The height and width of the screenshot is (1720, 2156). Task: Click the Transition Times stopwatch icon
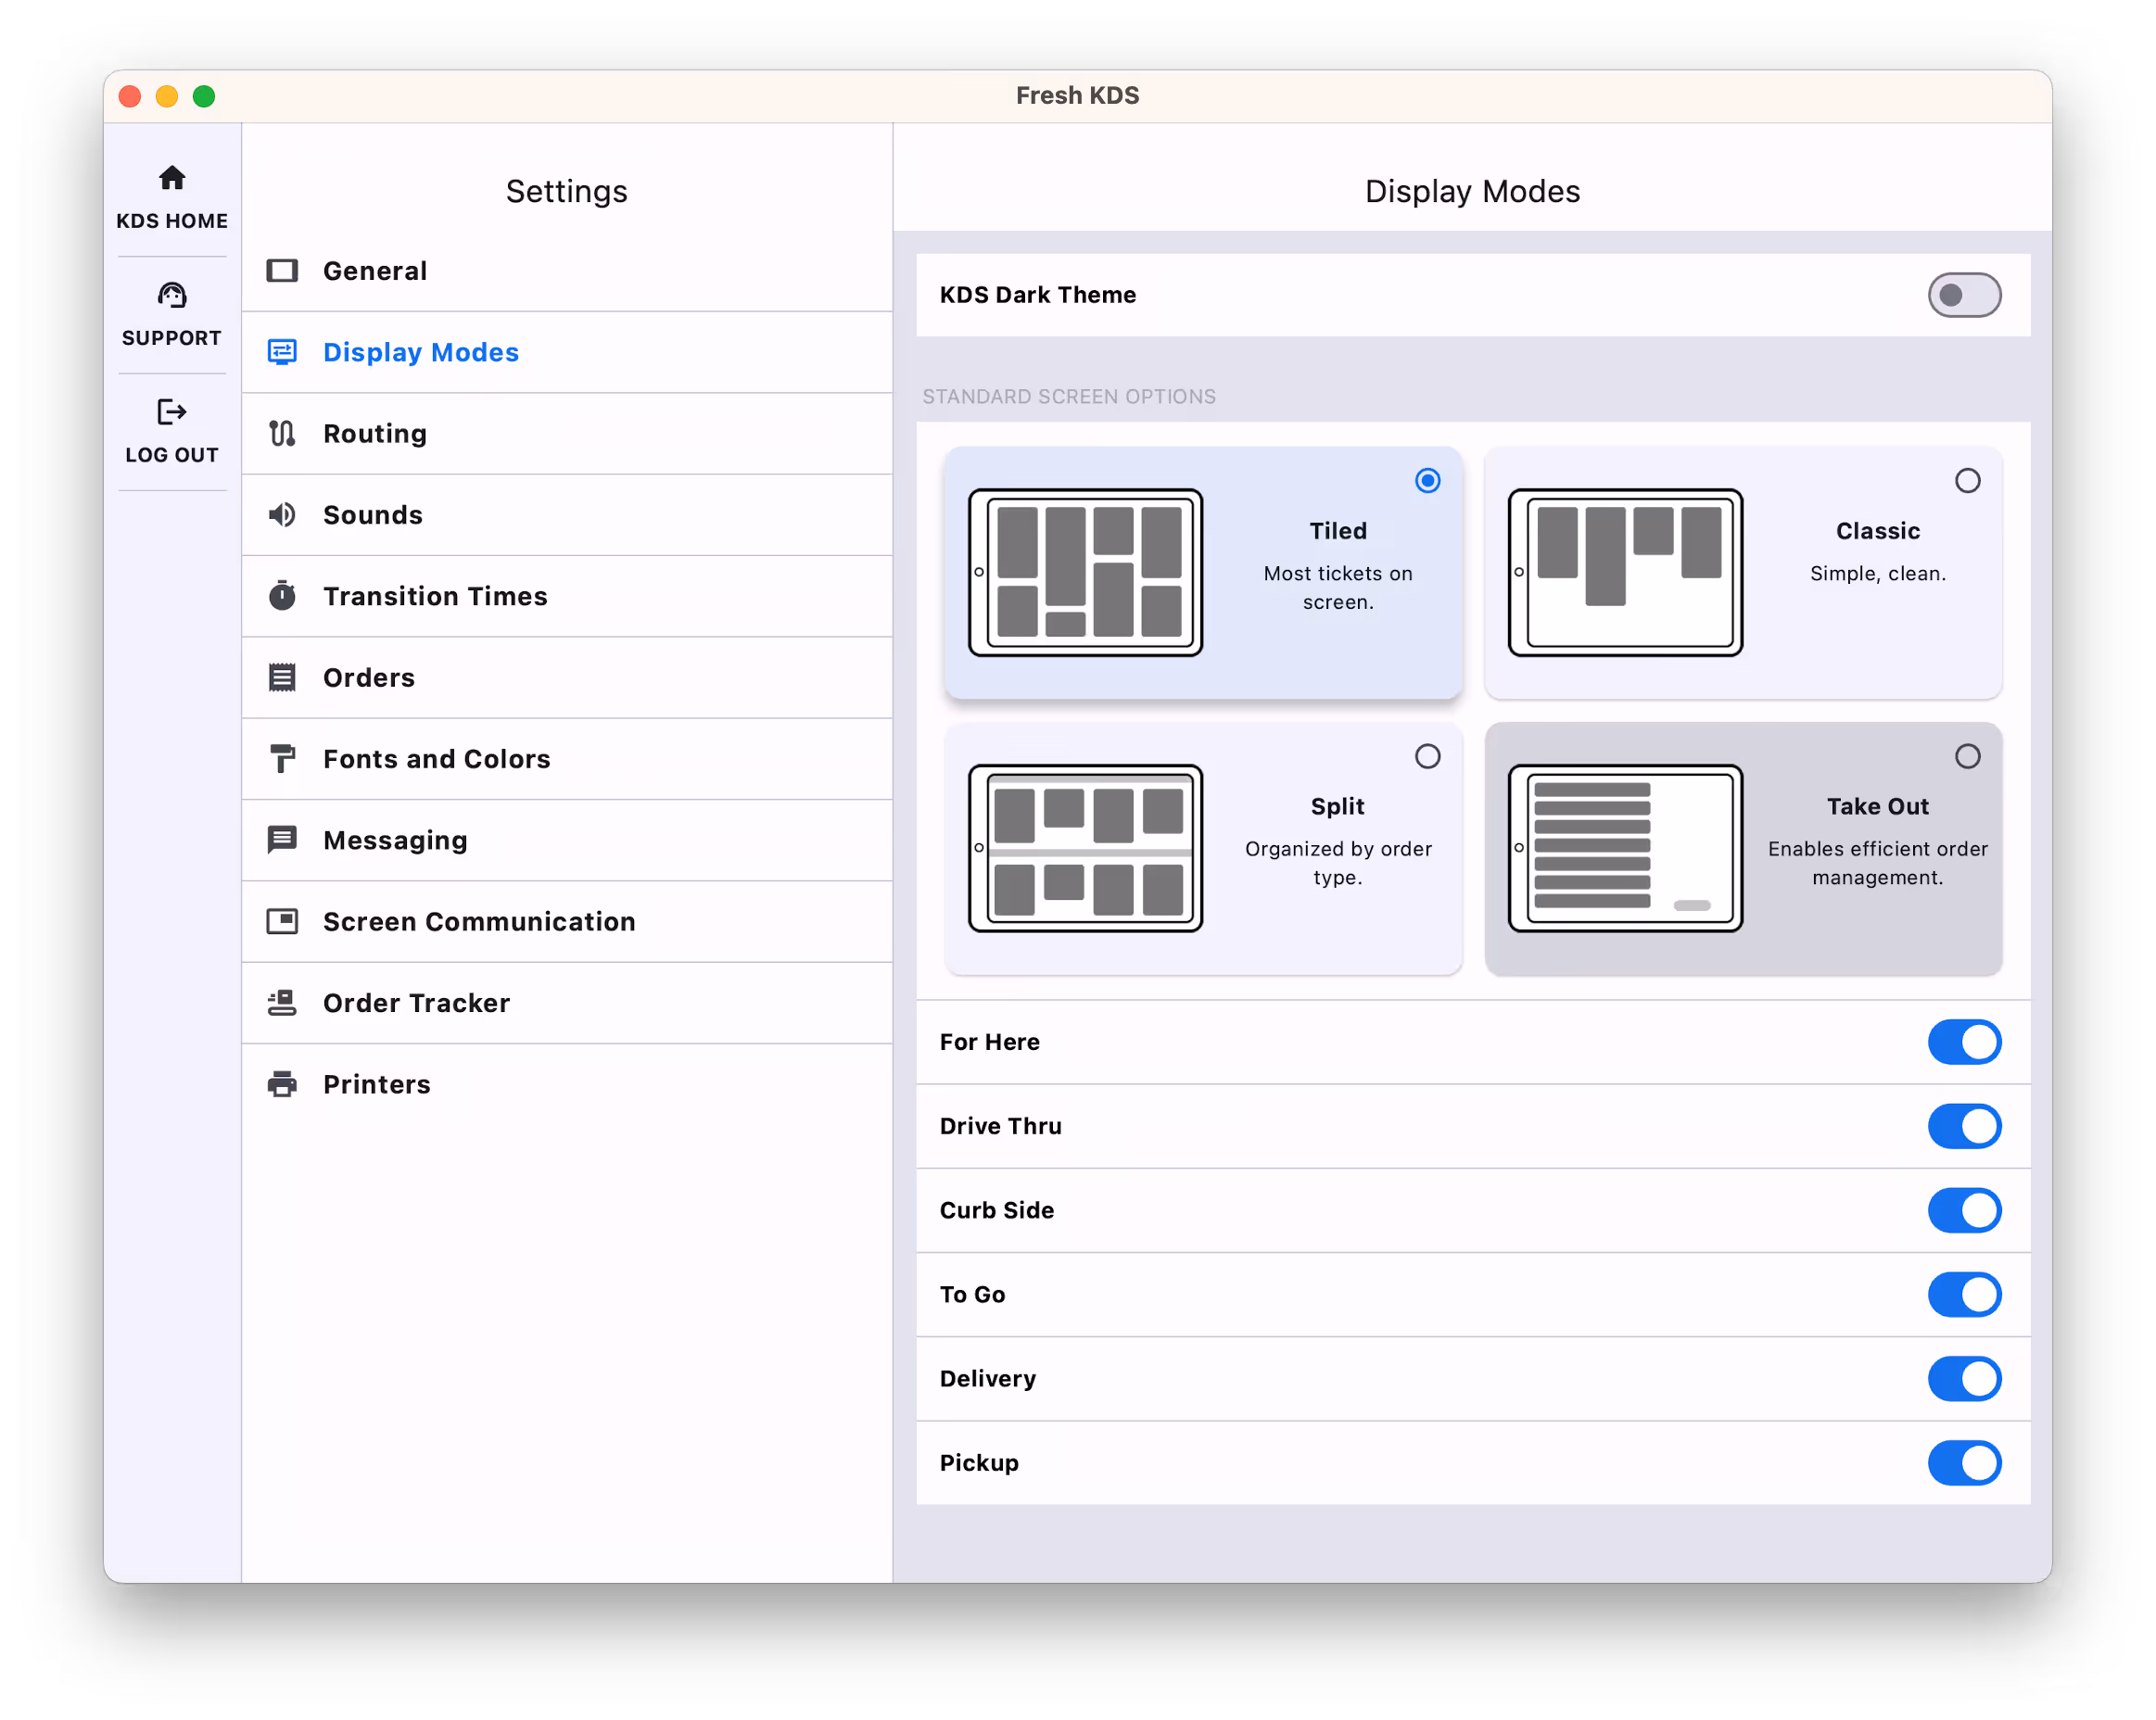coord(282,596)
